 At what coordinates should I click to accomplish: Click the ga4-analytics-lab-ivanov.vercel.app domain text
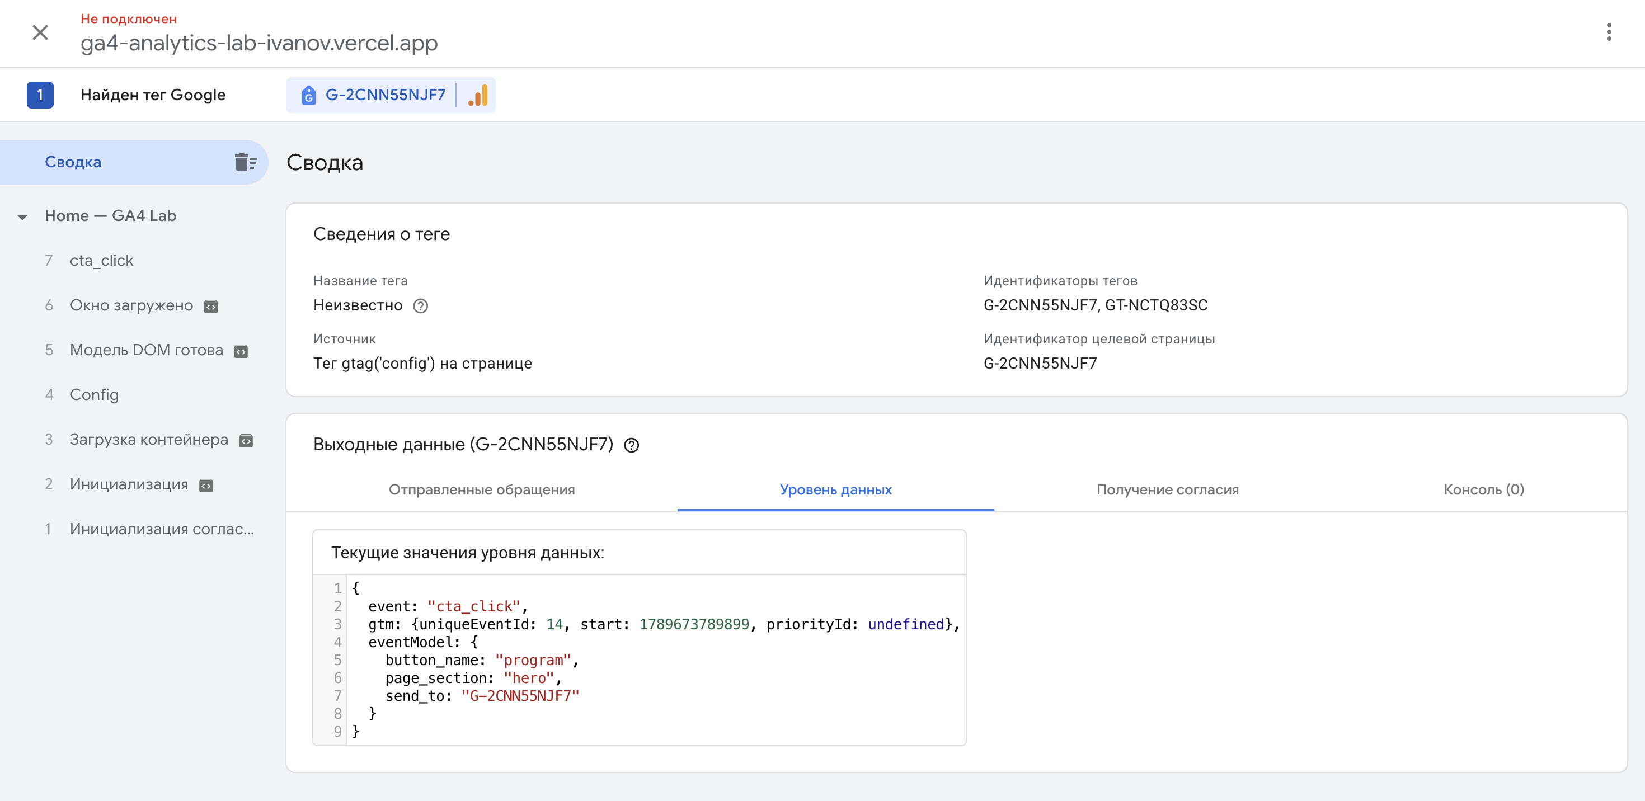pyautogui.click(x=258, y=43)
